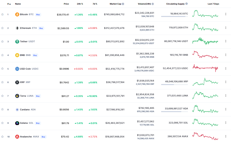
Task: Click Avalanche 24h change 4.68%
Action: click(x=79, y=137)
